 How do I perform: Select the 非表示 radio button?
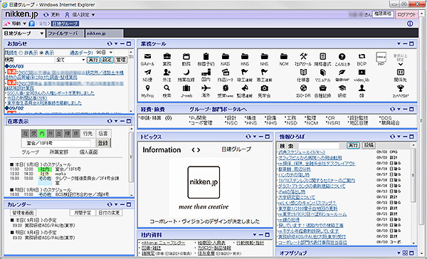[21, 53]
